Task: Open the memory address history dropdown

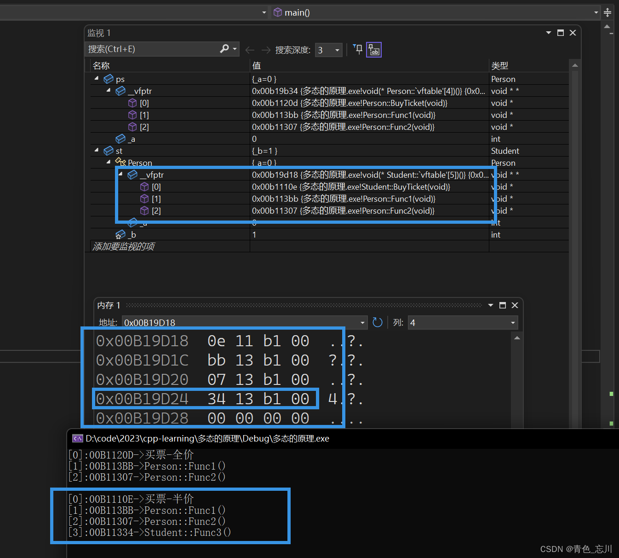Action: pyautogui.click(x=362, y=323)
